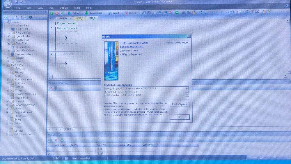
Task: Close the MAIN tab with its X
Action: coord(71,19)
